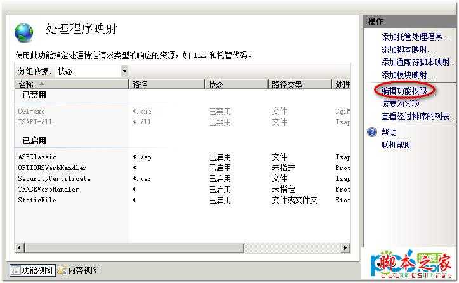Click the blue help question-mark icon
The width and height of the screenshot is (459, 283).
[x=372, y=132]
